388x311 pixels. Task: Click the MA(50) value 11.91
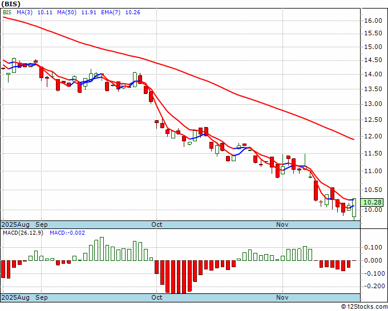[x=89, y=12]
